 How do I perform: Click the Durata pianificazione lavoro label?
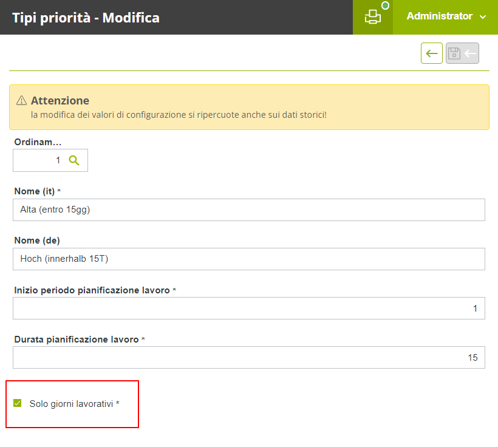pos(77,340)
